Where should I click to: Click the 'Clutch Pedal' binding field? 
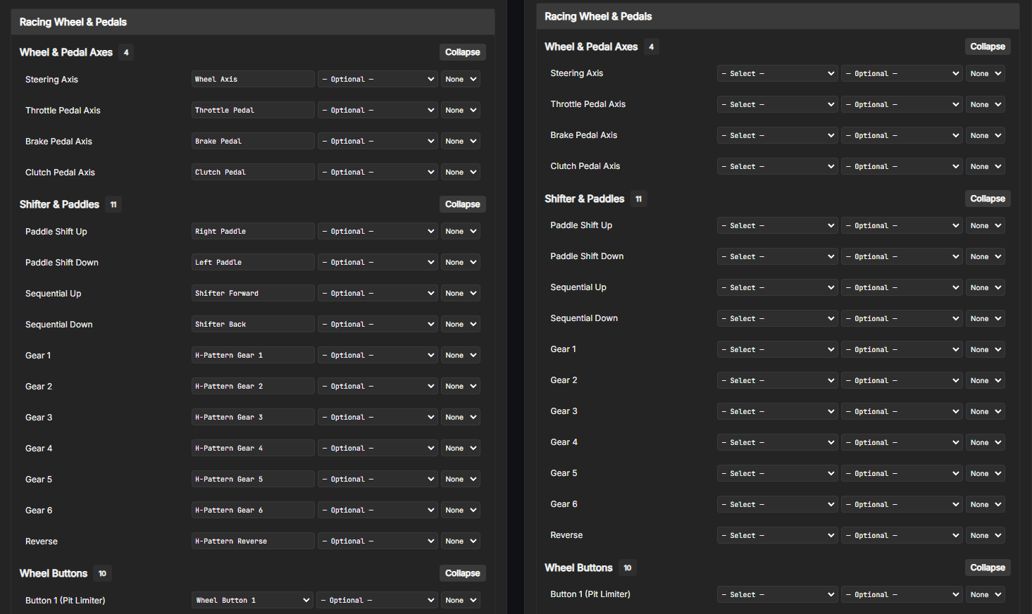253,172
